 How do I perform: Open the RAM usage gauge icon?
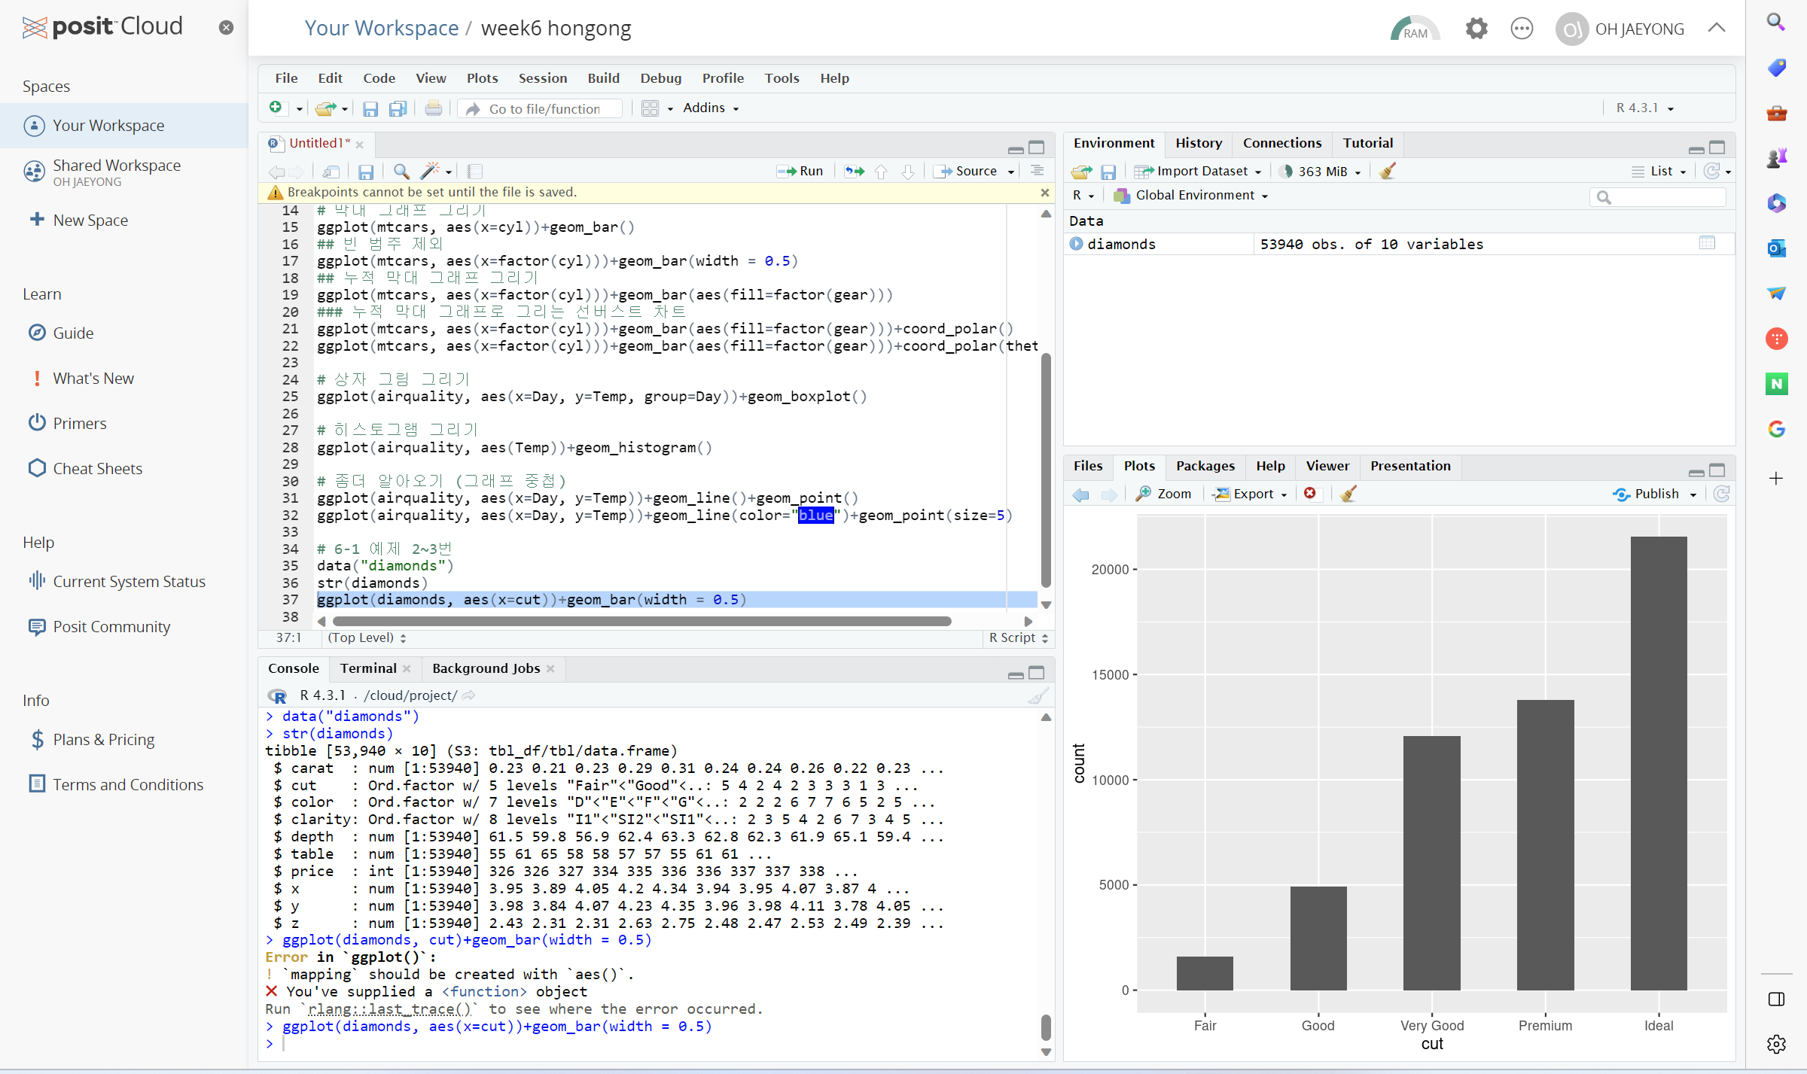[x=1414, y=29]
